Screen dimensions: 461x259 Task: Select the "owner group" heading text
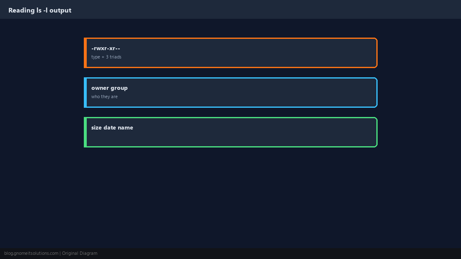[109, 88]
